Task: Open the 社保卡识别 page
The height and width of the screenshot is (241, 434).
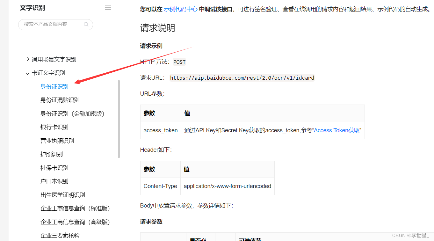Action: coord(54,168)
